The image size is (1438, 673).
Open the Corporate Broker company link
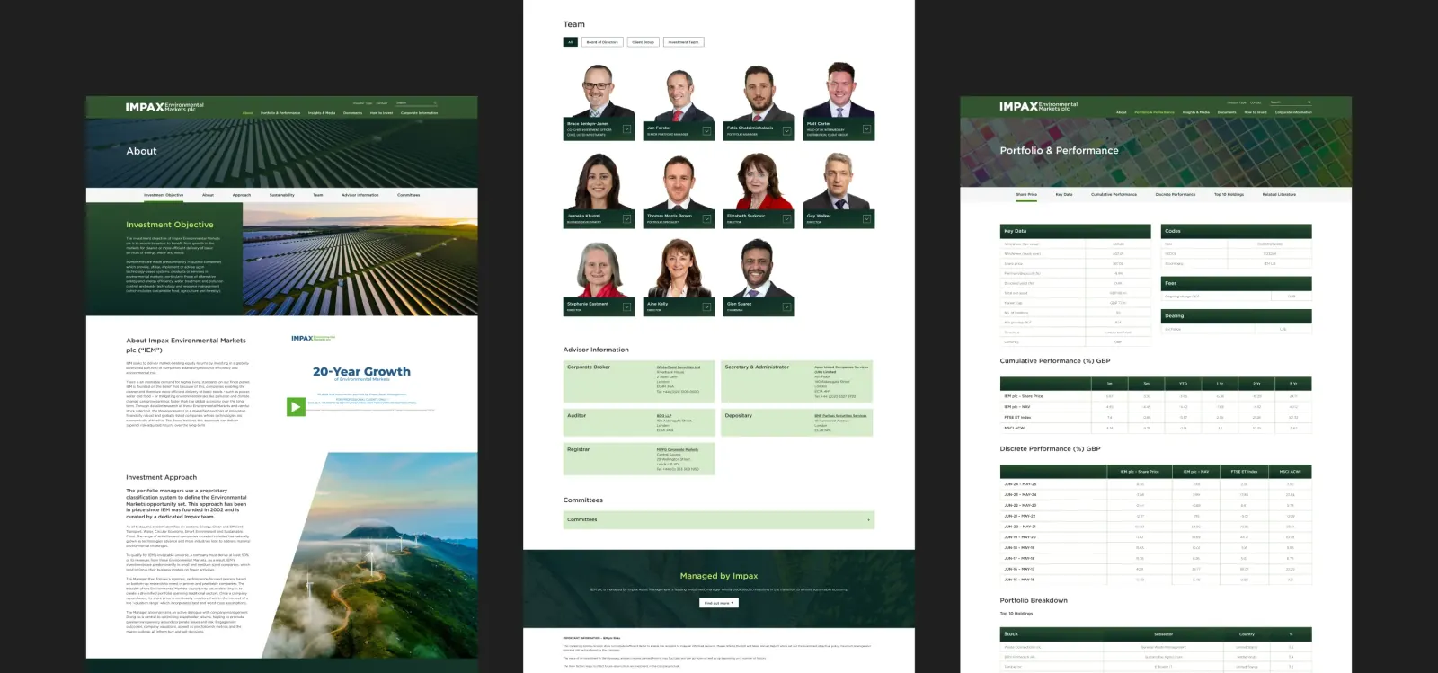point(679,367)
